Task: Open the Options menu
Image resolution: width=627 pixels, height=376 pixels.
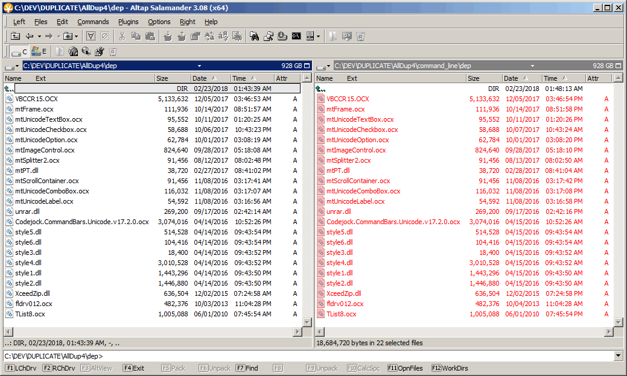Action: (159, 22)
